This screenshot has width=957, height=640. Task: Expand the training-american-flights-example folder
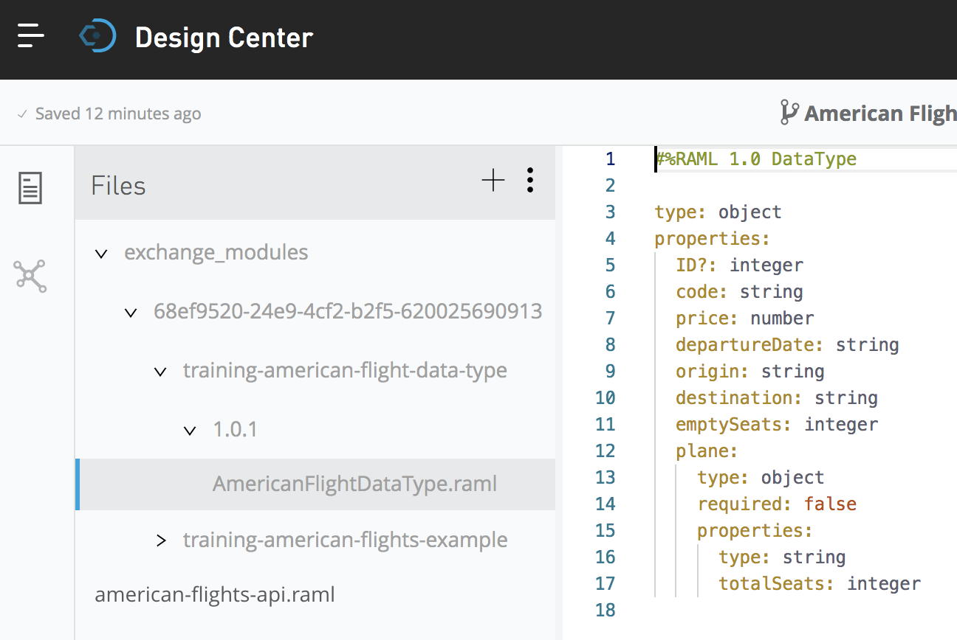point(161,540)
